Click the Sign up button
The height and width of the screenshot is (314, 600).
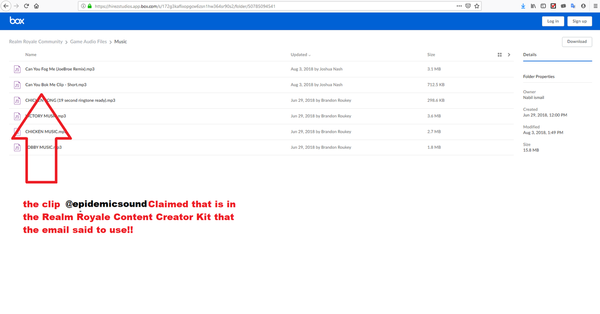[x=579, y=21]
